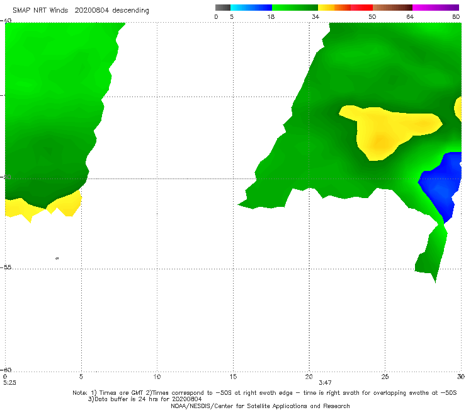Viewport: 466px width, 410px height.
Task: Click the swath time label '3:47'
Action: (325, 383)
